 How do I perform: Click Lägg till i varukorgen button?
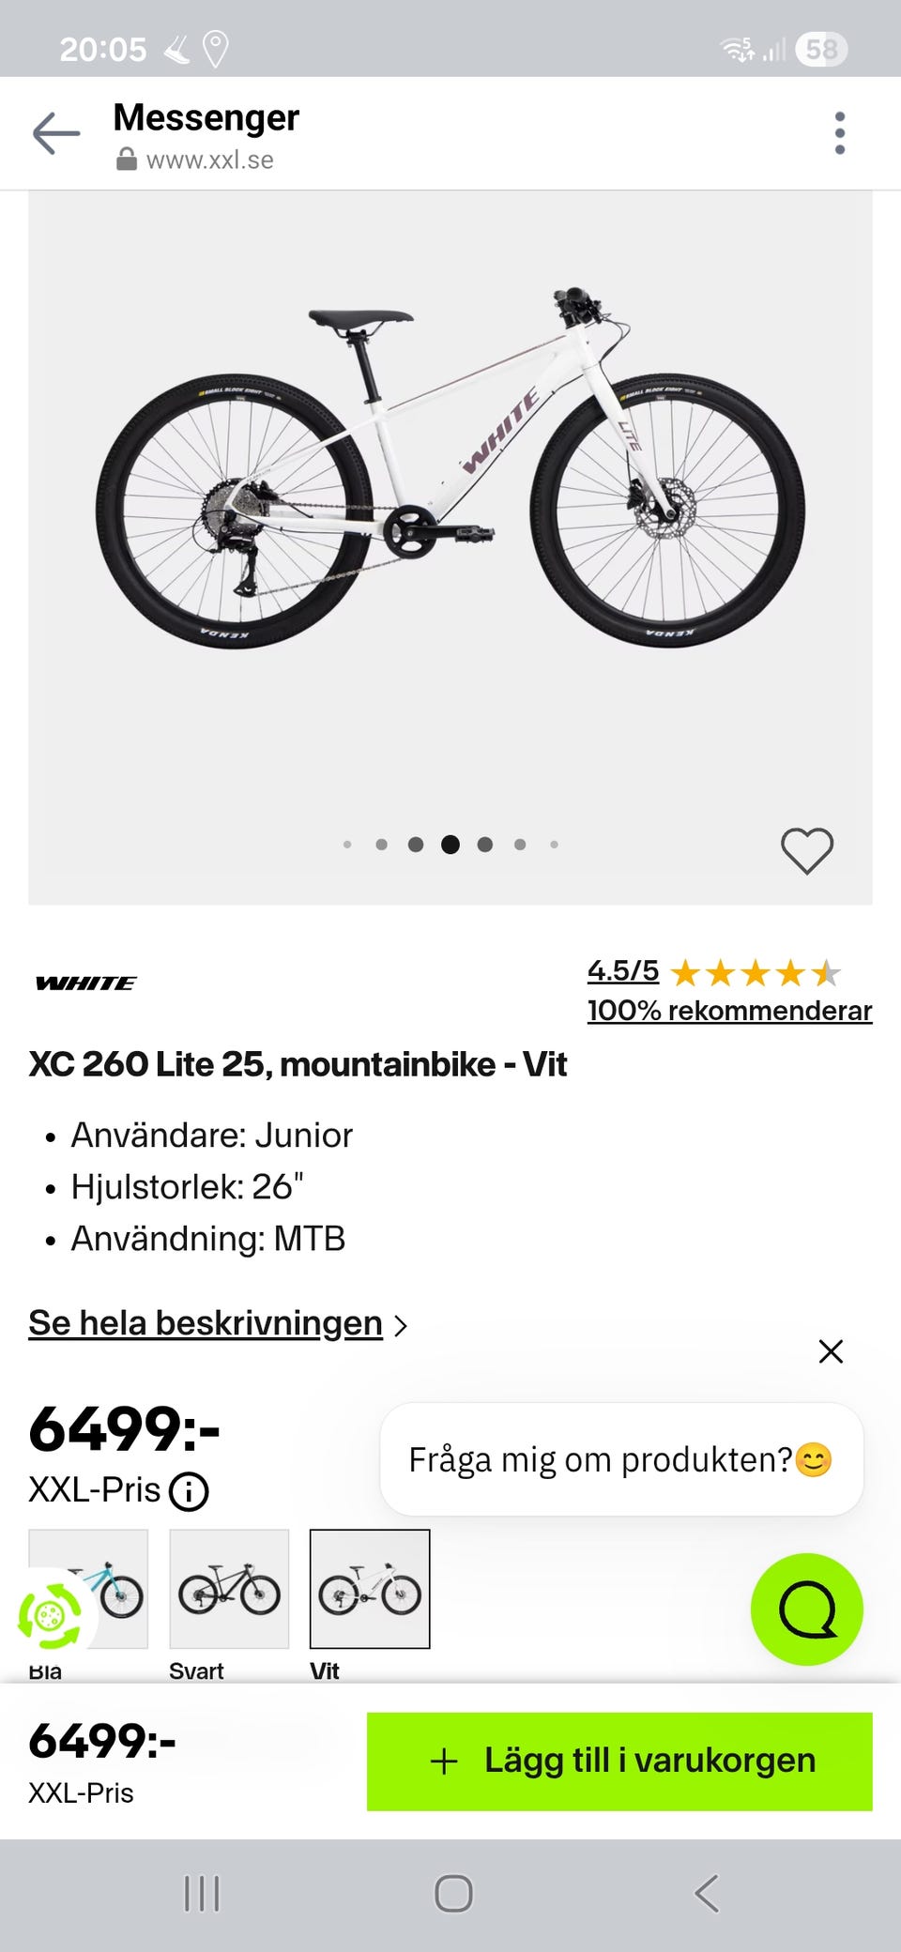coord(619,1761)
